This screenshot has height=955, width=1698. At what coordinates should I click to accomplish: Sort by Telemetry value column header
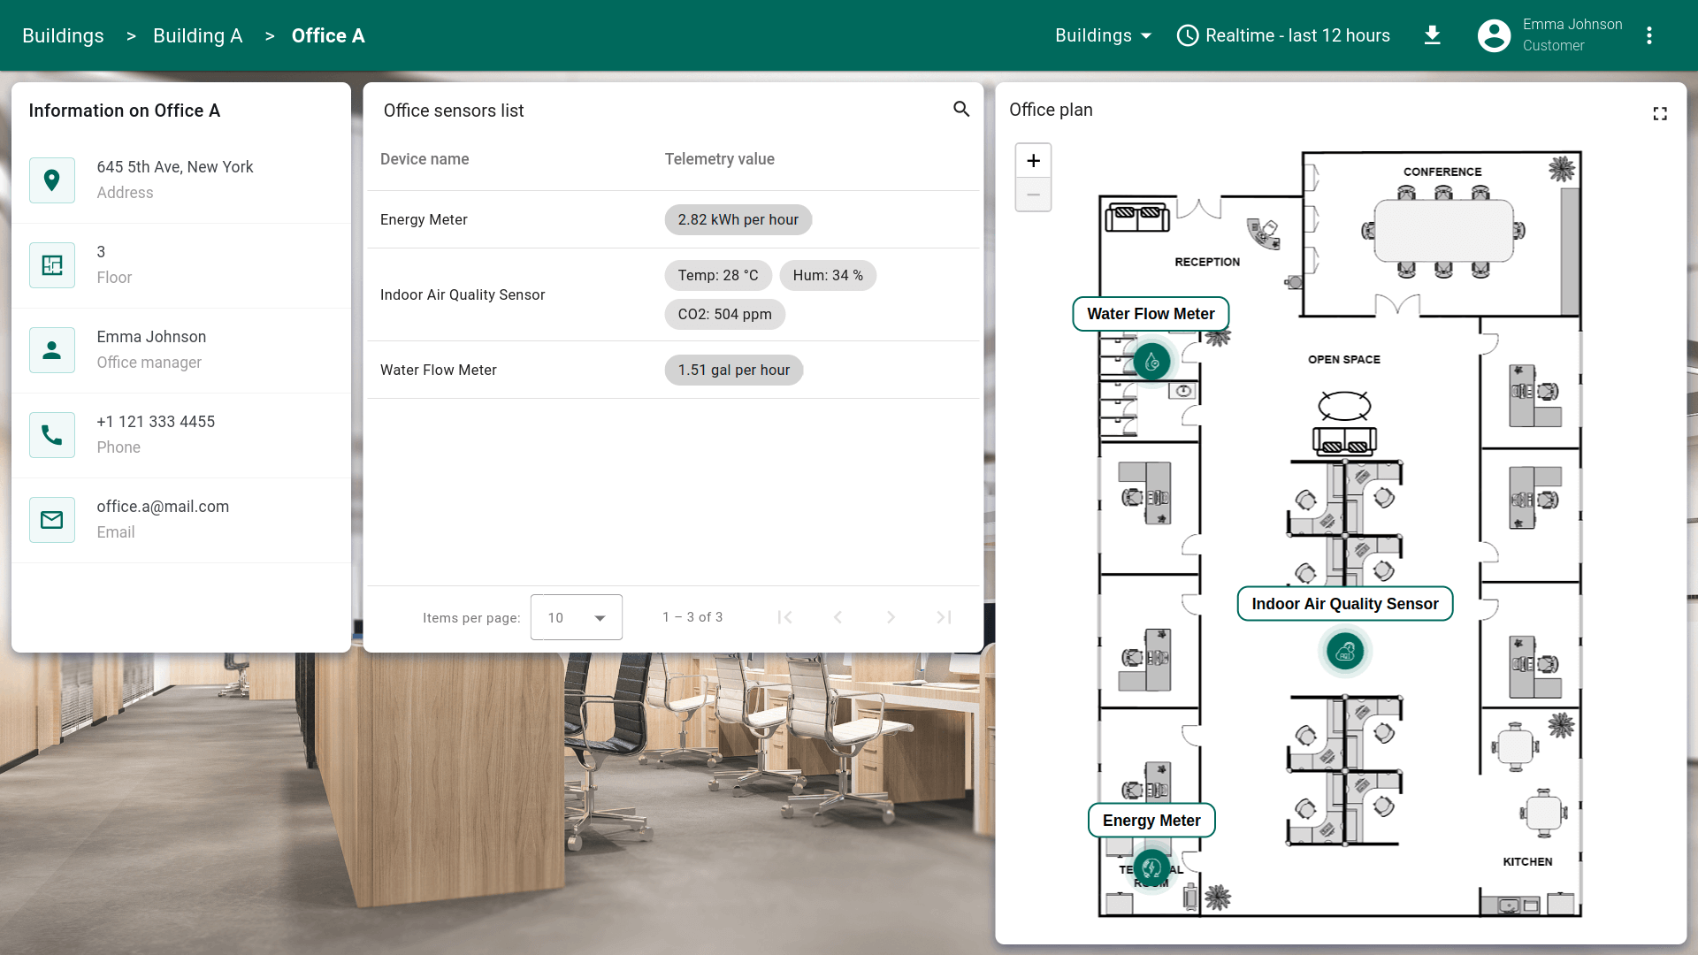pos(719,159)
